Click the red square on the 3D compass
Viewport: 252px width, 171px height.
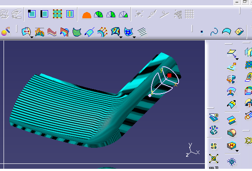pyautogui.click(x=169, y=75)
